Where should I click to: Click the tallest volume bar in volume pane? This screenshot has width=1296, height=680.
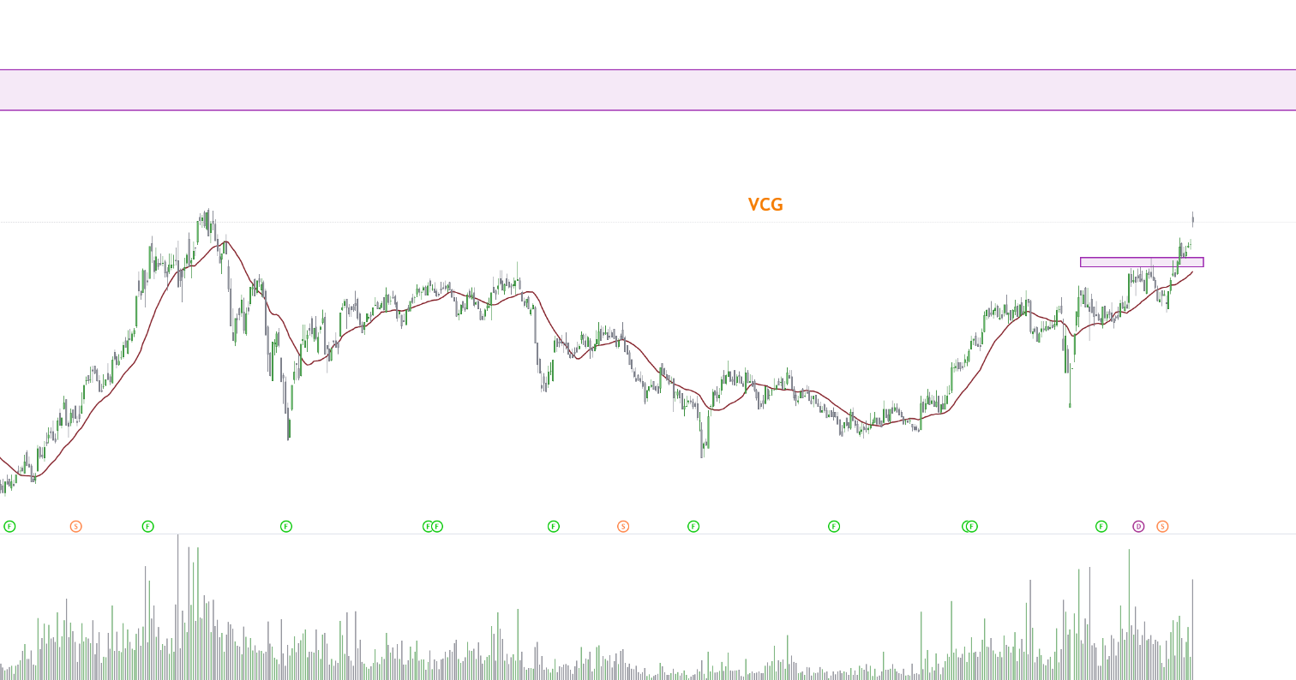(x=178, y=608)
